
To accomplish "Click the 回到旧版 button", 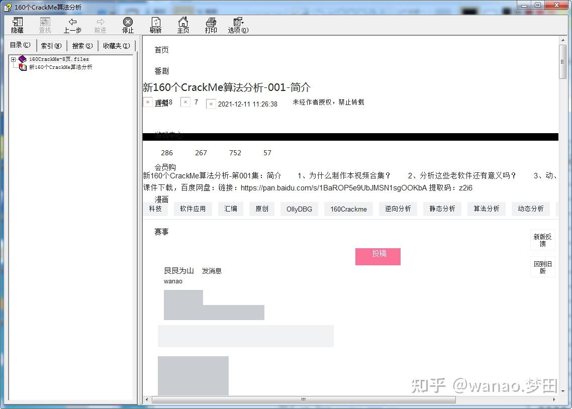I will click(x=542, y=267).
